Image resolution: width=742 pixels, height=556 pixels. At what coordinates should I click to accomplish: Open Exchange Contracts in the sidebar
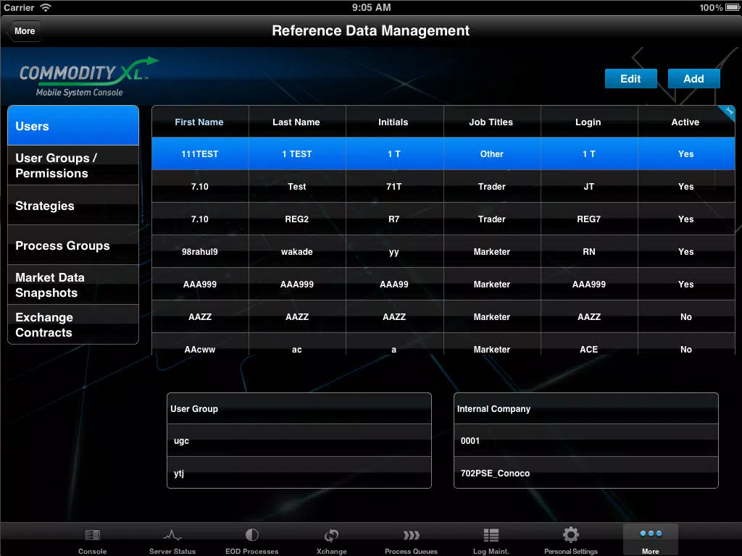coord(73,324)
